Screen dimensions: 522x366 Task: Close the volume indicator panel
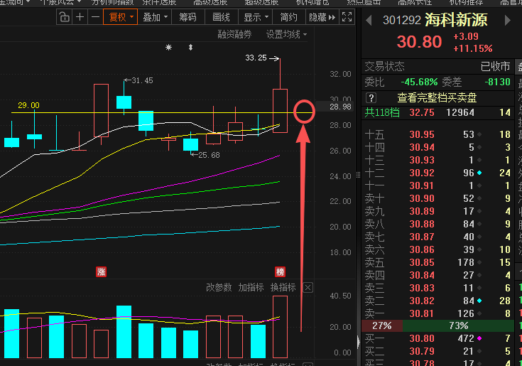(x=308, y=287)
